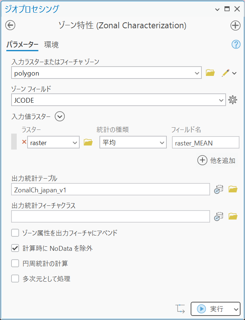
Task: Browse for input zone data with folder icon
Action: [x=210, y=73]
